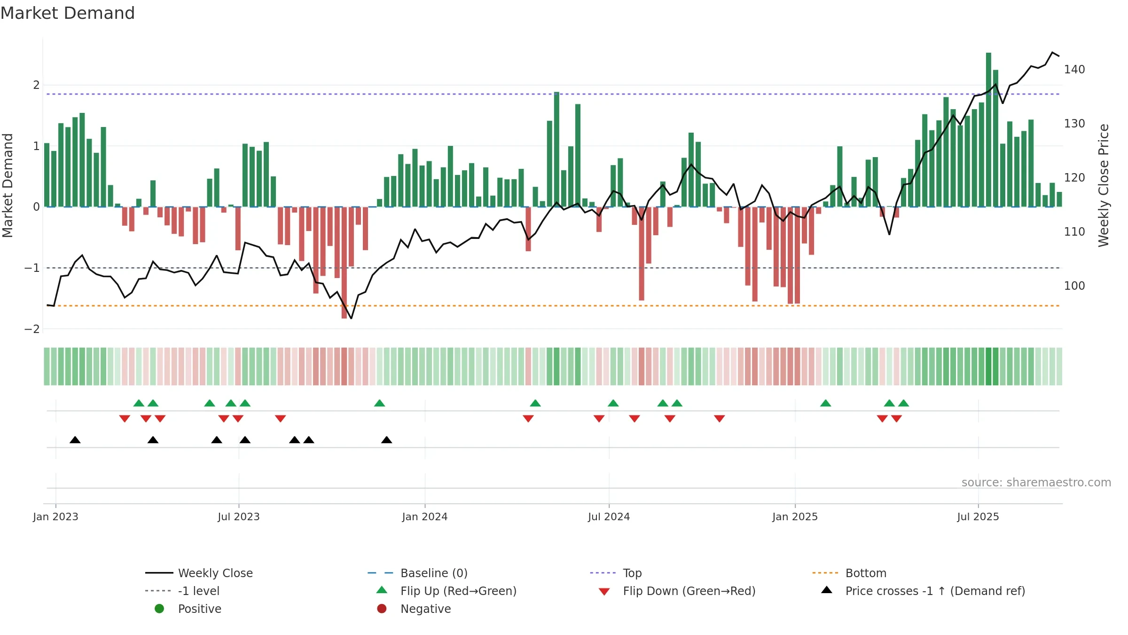Click the last black price-cross marker

coord(387,440)
